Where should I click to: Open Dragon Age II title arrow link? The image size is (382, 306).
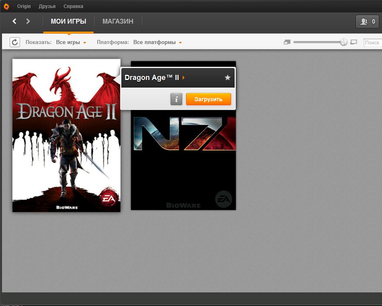coord(183,78)
